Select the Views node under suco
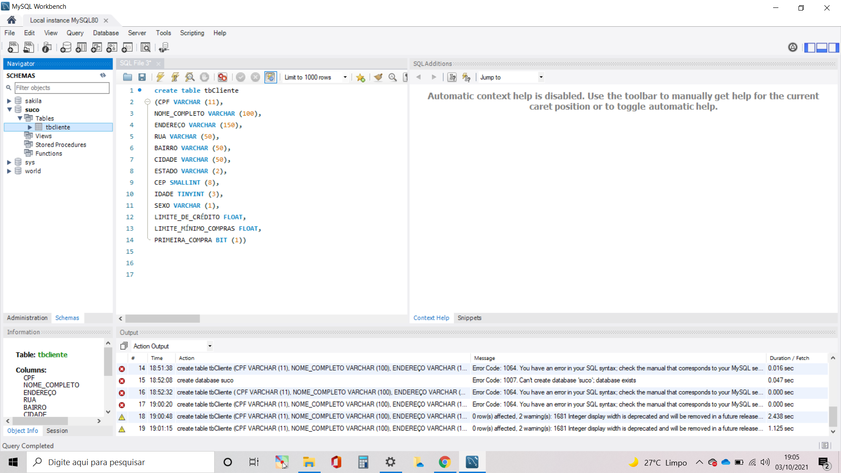 43,136
